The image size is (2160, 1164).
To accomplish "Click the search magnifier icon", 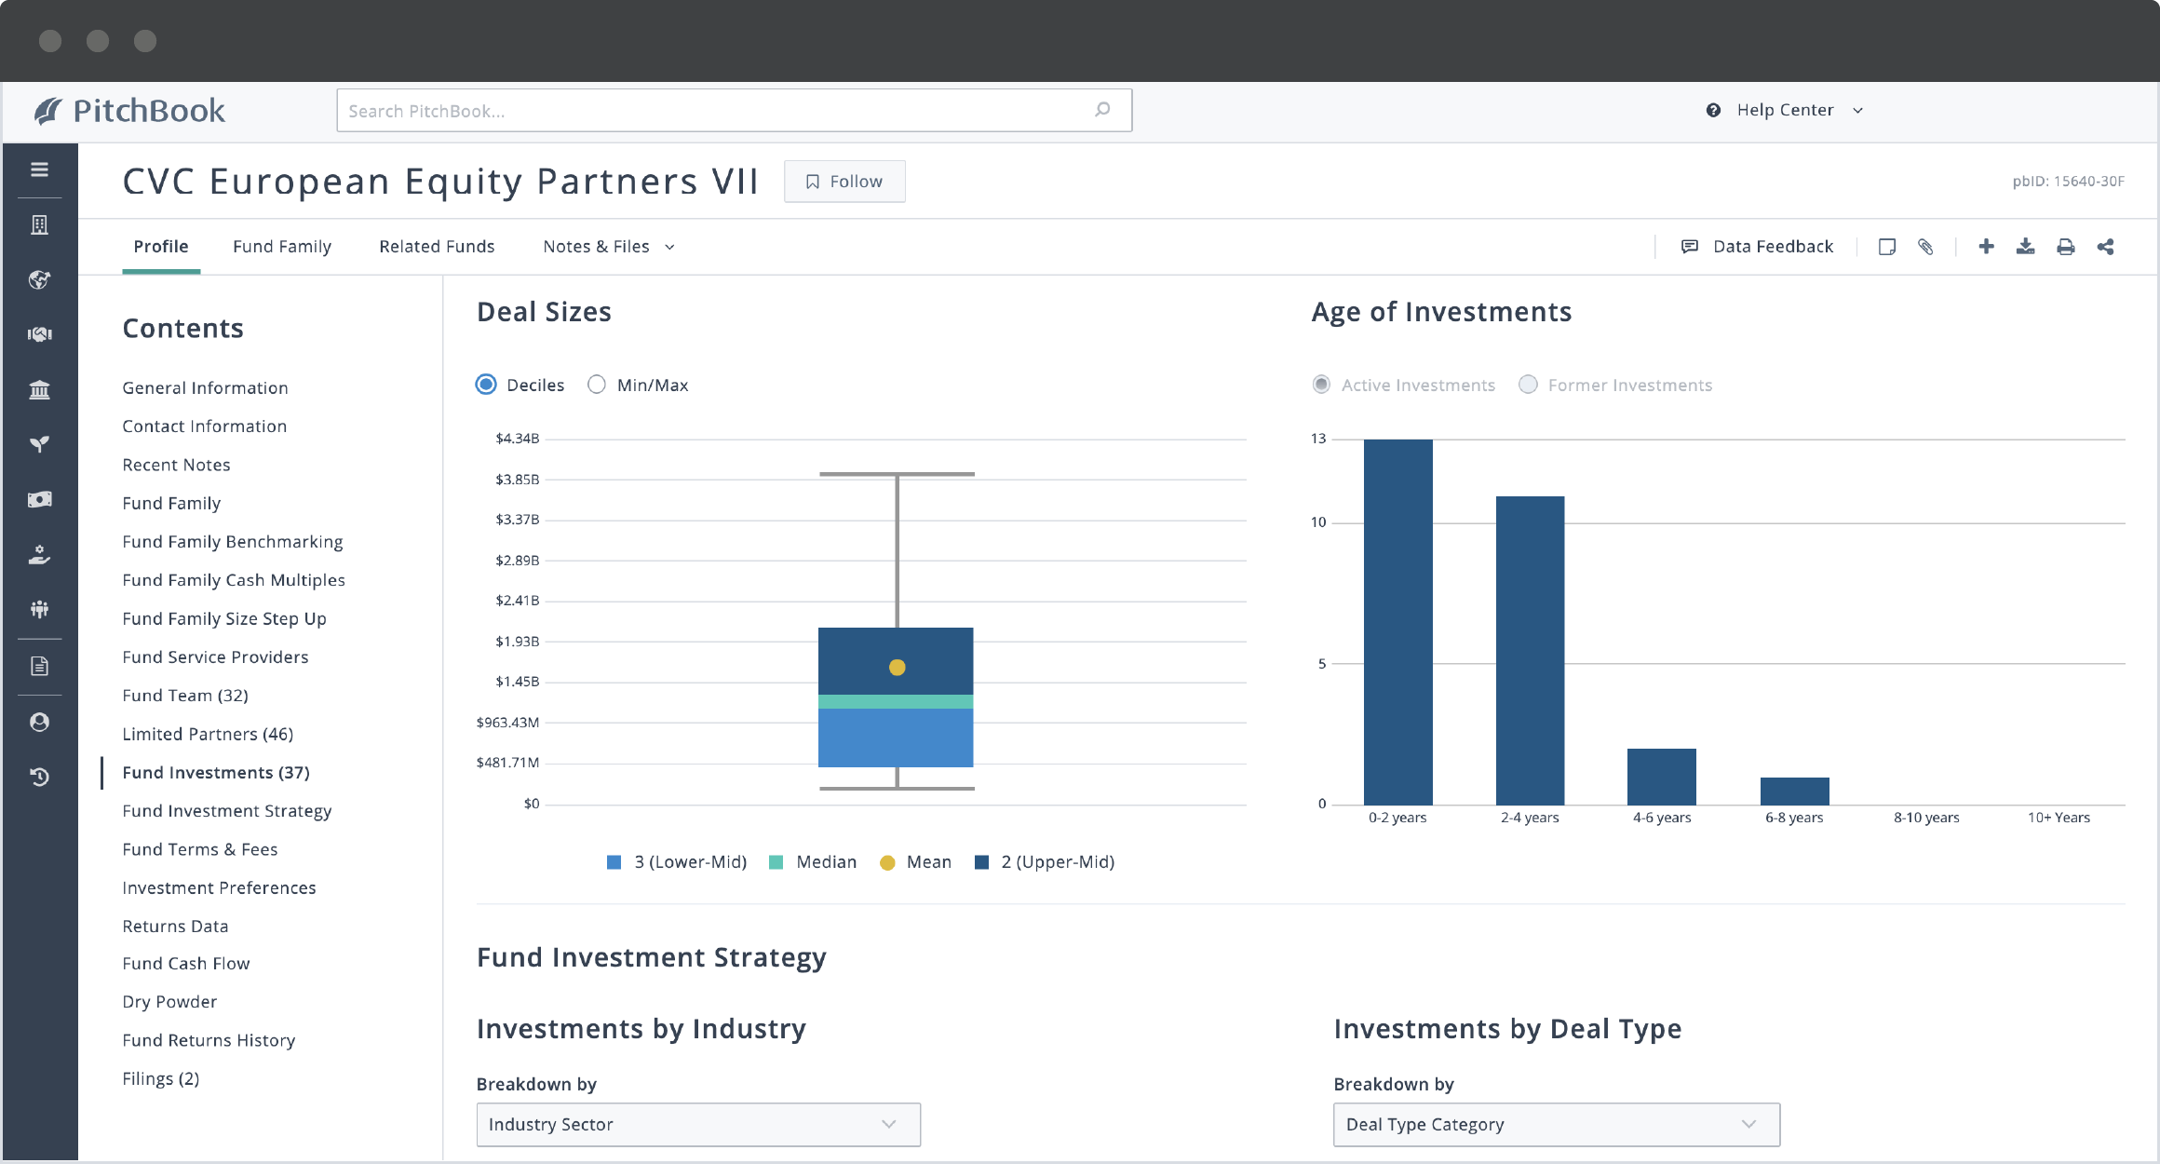I will click(1102, 110).
